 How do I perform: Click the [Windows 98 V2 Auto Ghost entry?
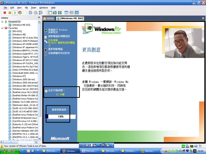click(x=25, y=38)
